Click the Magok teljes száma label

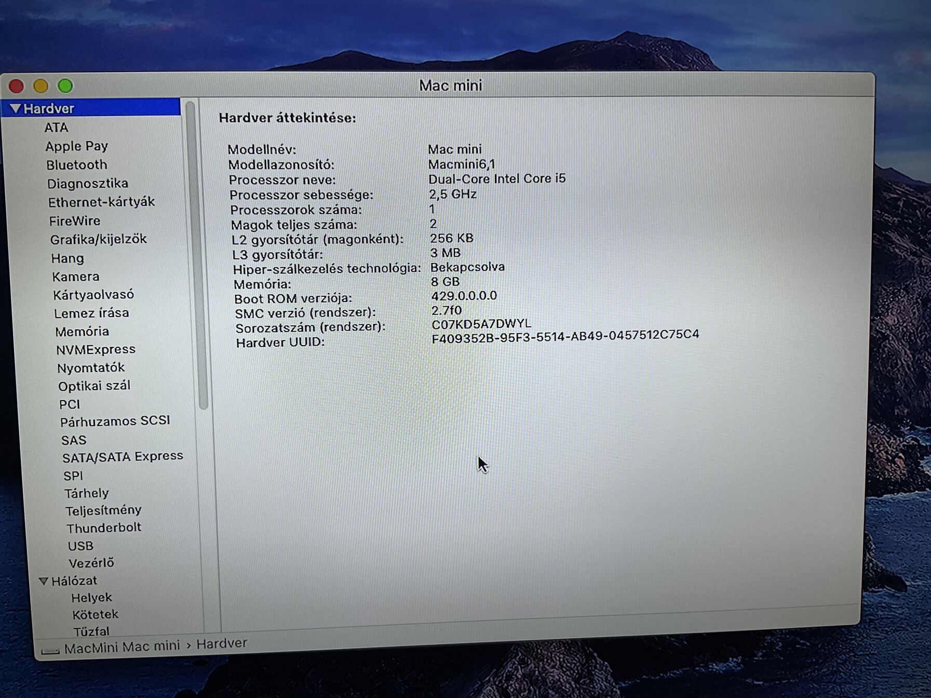click(294, 225)
